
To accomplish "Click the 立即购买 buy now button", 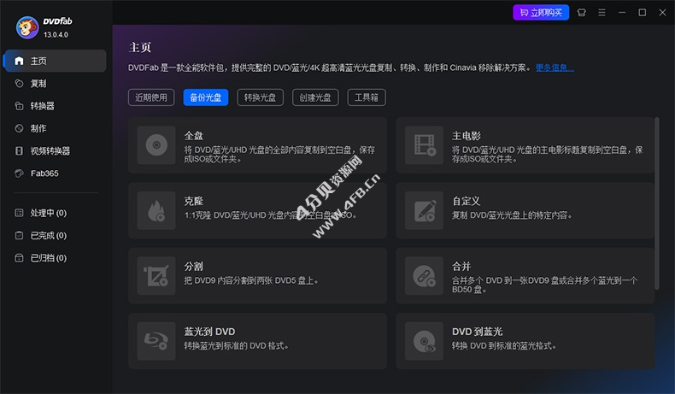I will (540, 13).
